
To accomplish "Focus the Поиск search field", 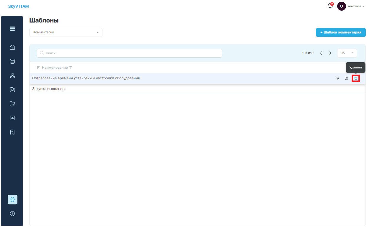I will tap(129, 53).
